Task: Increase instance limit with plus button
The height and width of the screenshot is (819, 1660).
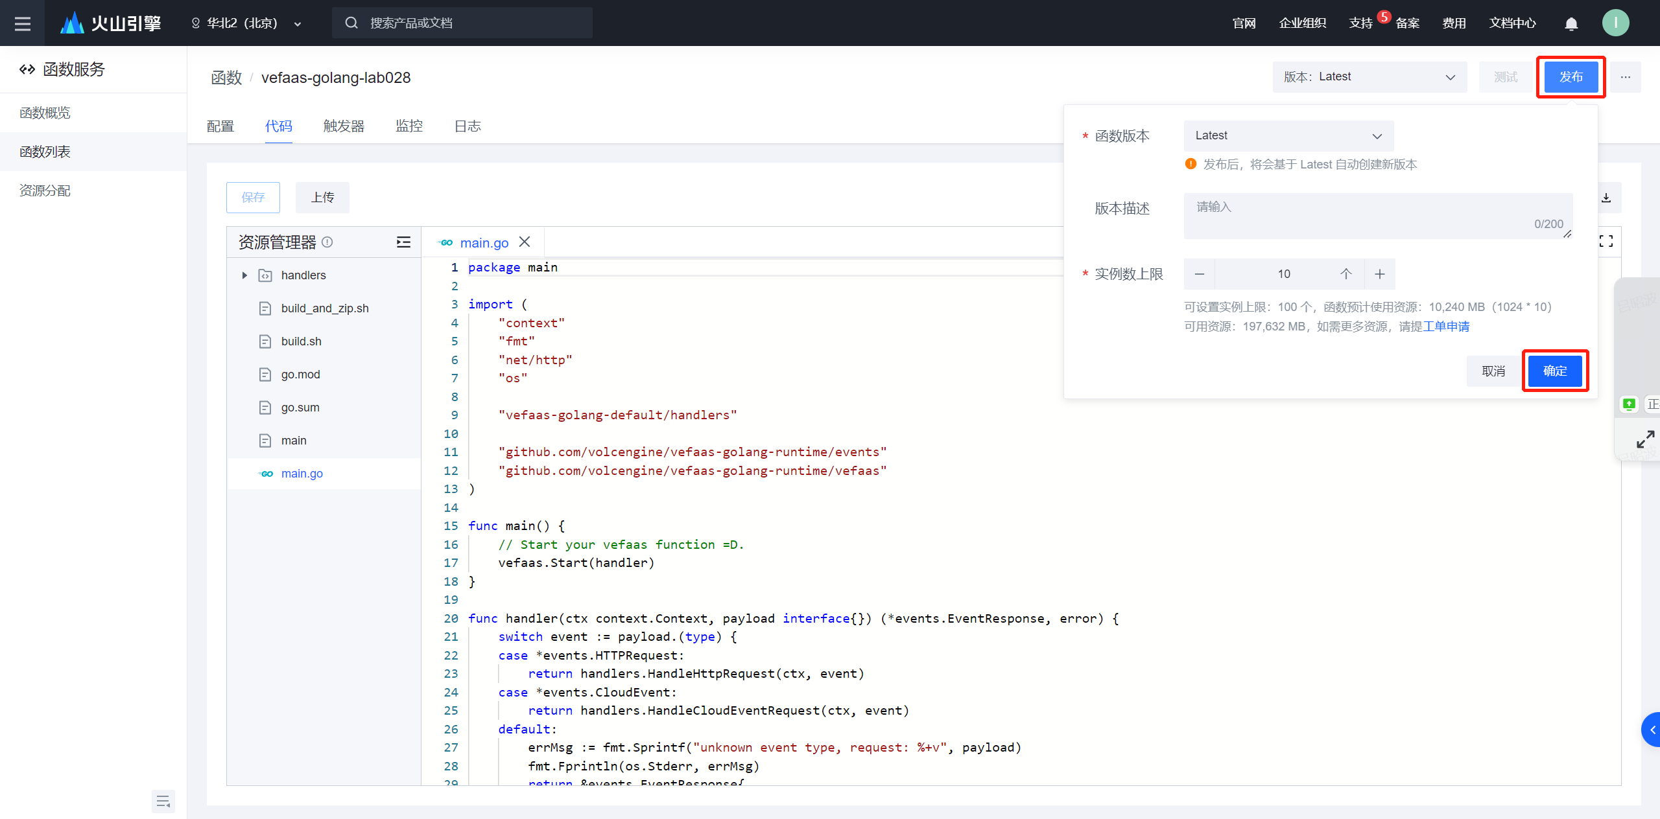Action: coord(1380,274)
